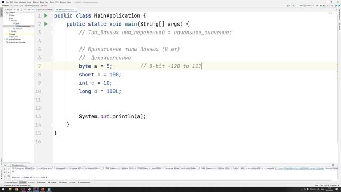Open Chrome from the taskbar
Viewport: 341px width, 192px height.
[17, 189]
